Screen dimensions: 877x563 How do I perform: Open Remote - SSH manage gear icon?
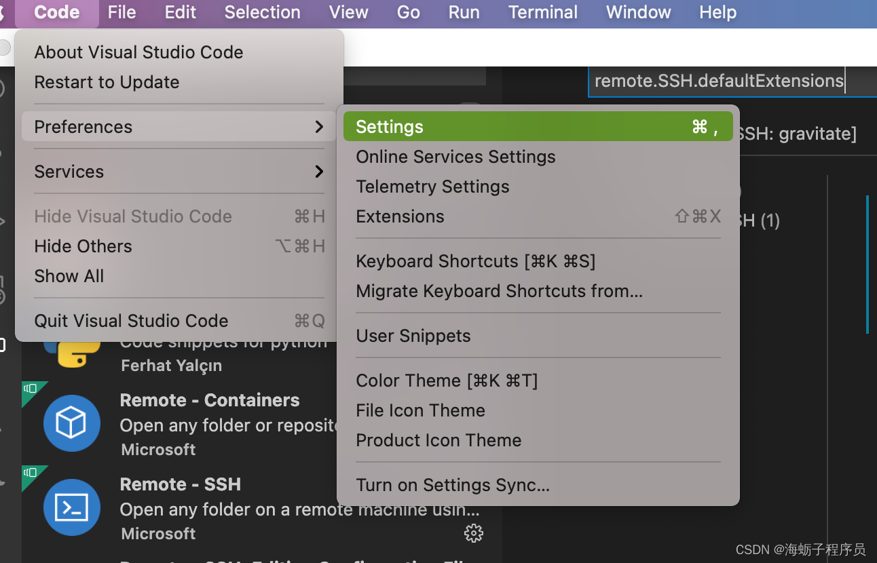tap(473, 533)
